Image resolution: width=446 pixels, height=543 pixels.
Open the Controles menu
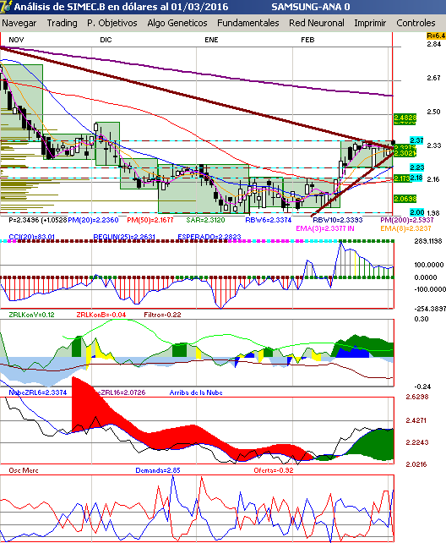coord(416,23)
